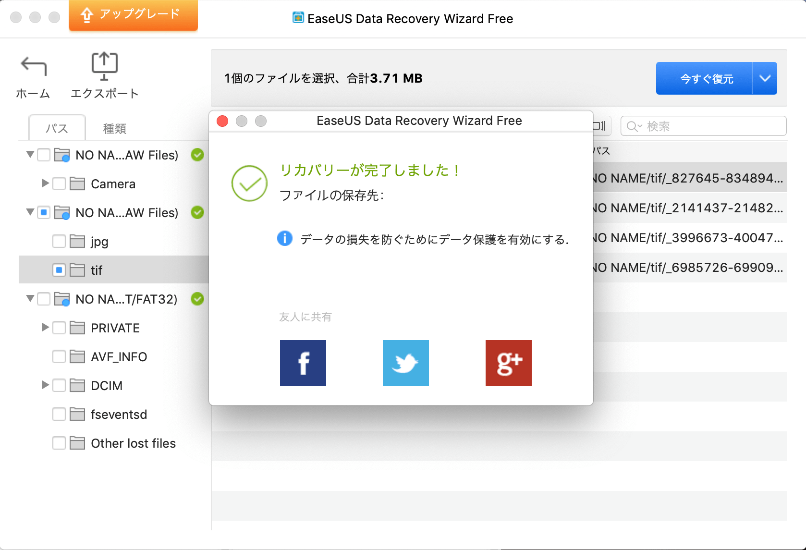
Task: Check the jpg folder checkbox
Action: [59, 241]
